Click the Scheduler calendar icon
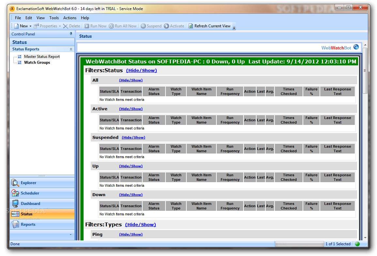Screen dimensions: 377x256 point(15,193)
